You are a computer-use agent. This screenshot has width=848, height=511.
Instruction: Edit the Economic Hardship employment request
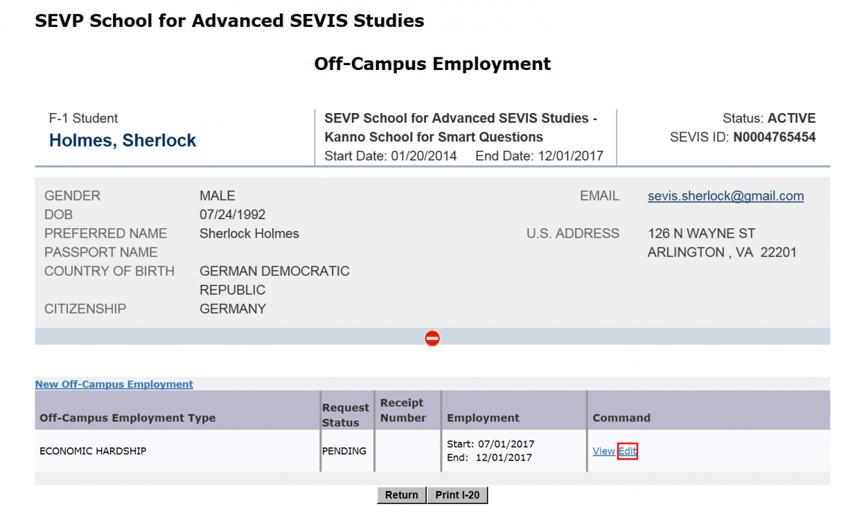(x=628, y=451)
